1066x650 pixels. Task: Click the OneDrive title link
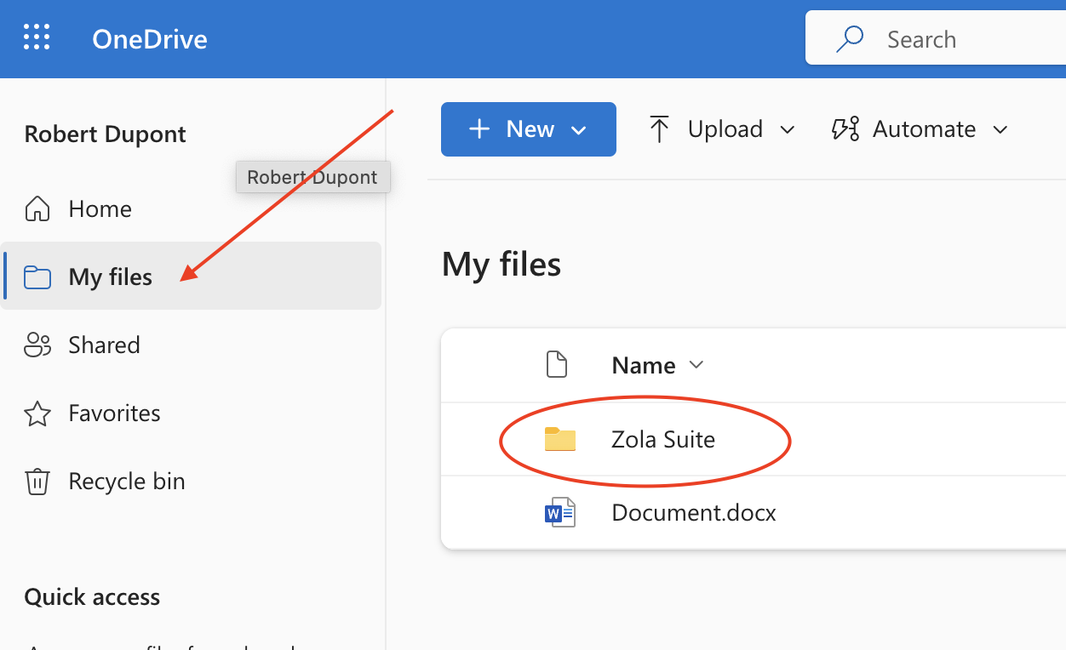[150, 39]
